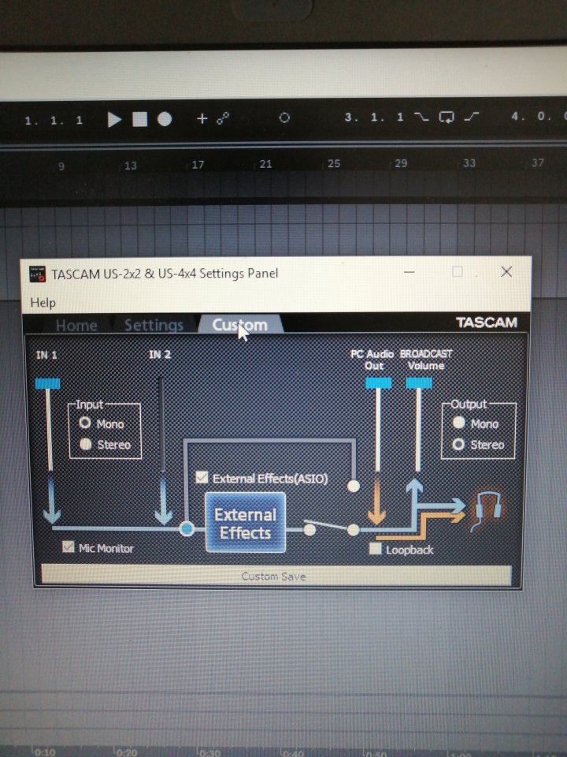Switch to the Home tab
This screenshot has height=757, width=567.
pyautogui.click(x=76, y=326)
